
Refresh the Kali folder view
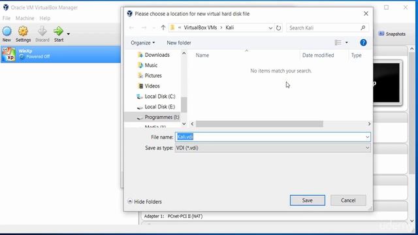pyautogui.click(x=279, y=27)
